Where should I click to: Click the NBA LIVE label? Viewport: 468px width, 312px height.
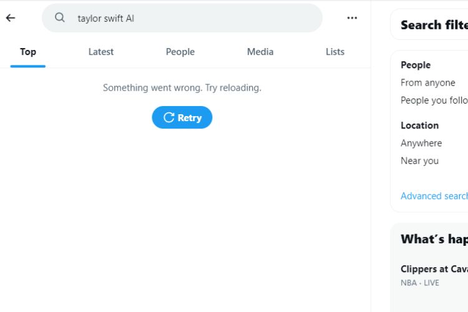420,283
